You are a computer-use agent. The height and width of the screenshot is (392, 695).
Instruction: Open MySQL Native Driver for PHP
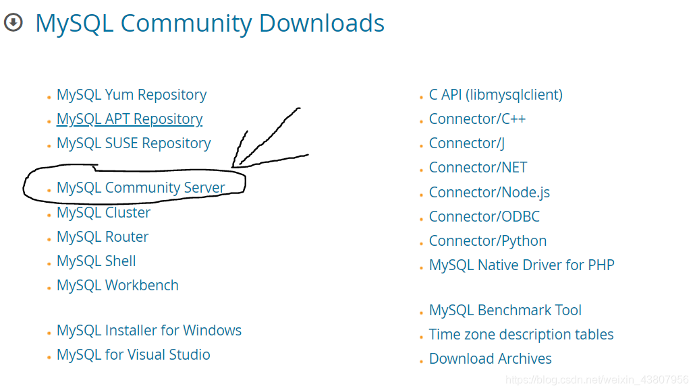pyautogui.click(x=522, y=265)
